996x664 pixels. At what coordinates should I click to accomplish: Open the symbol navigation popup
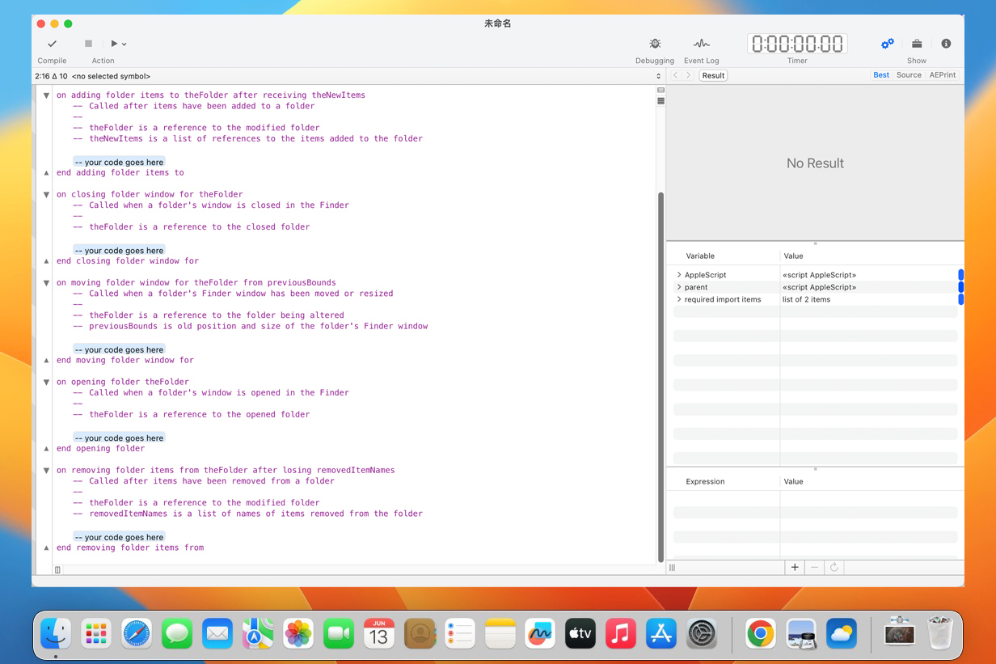pos(348,76)
